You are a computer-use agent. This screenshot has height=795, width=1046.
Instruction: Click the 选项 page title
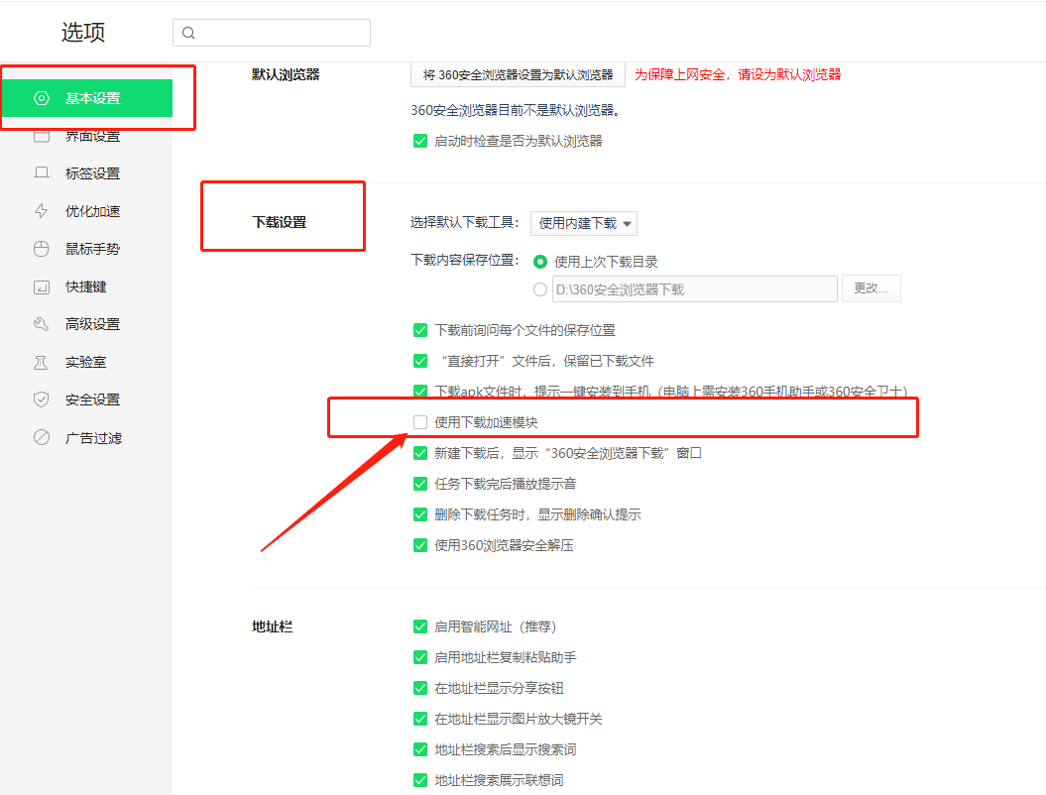[83, 32]
